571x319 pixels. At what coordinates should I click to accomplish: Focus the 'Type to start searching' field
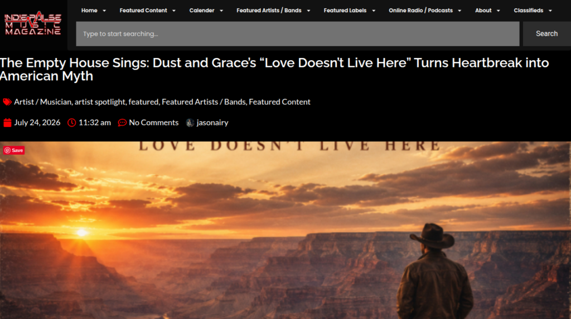(298, 34)
